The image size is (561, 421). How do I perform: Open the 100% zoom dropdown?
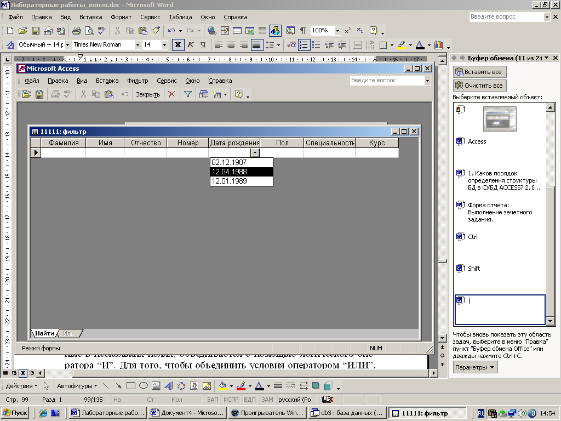337,31
